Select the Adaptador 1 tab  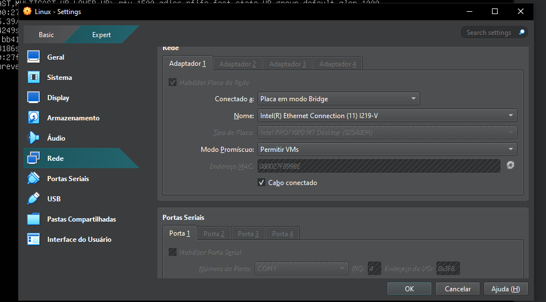[x=187, y=64]
